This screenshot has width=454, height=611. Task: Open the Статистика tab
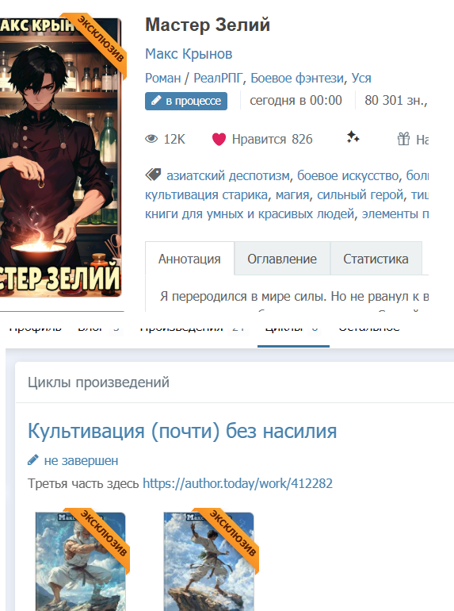click(376, 259)
